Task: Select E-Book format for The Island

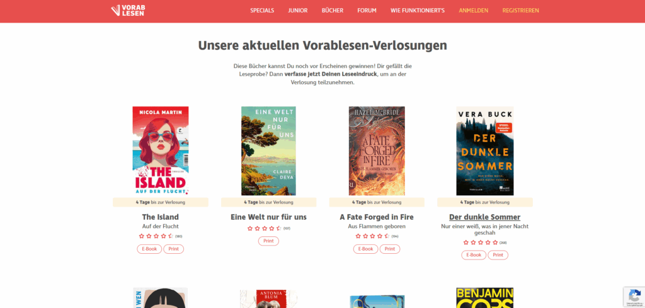Action: click(x=149, y=249)
